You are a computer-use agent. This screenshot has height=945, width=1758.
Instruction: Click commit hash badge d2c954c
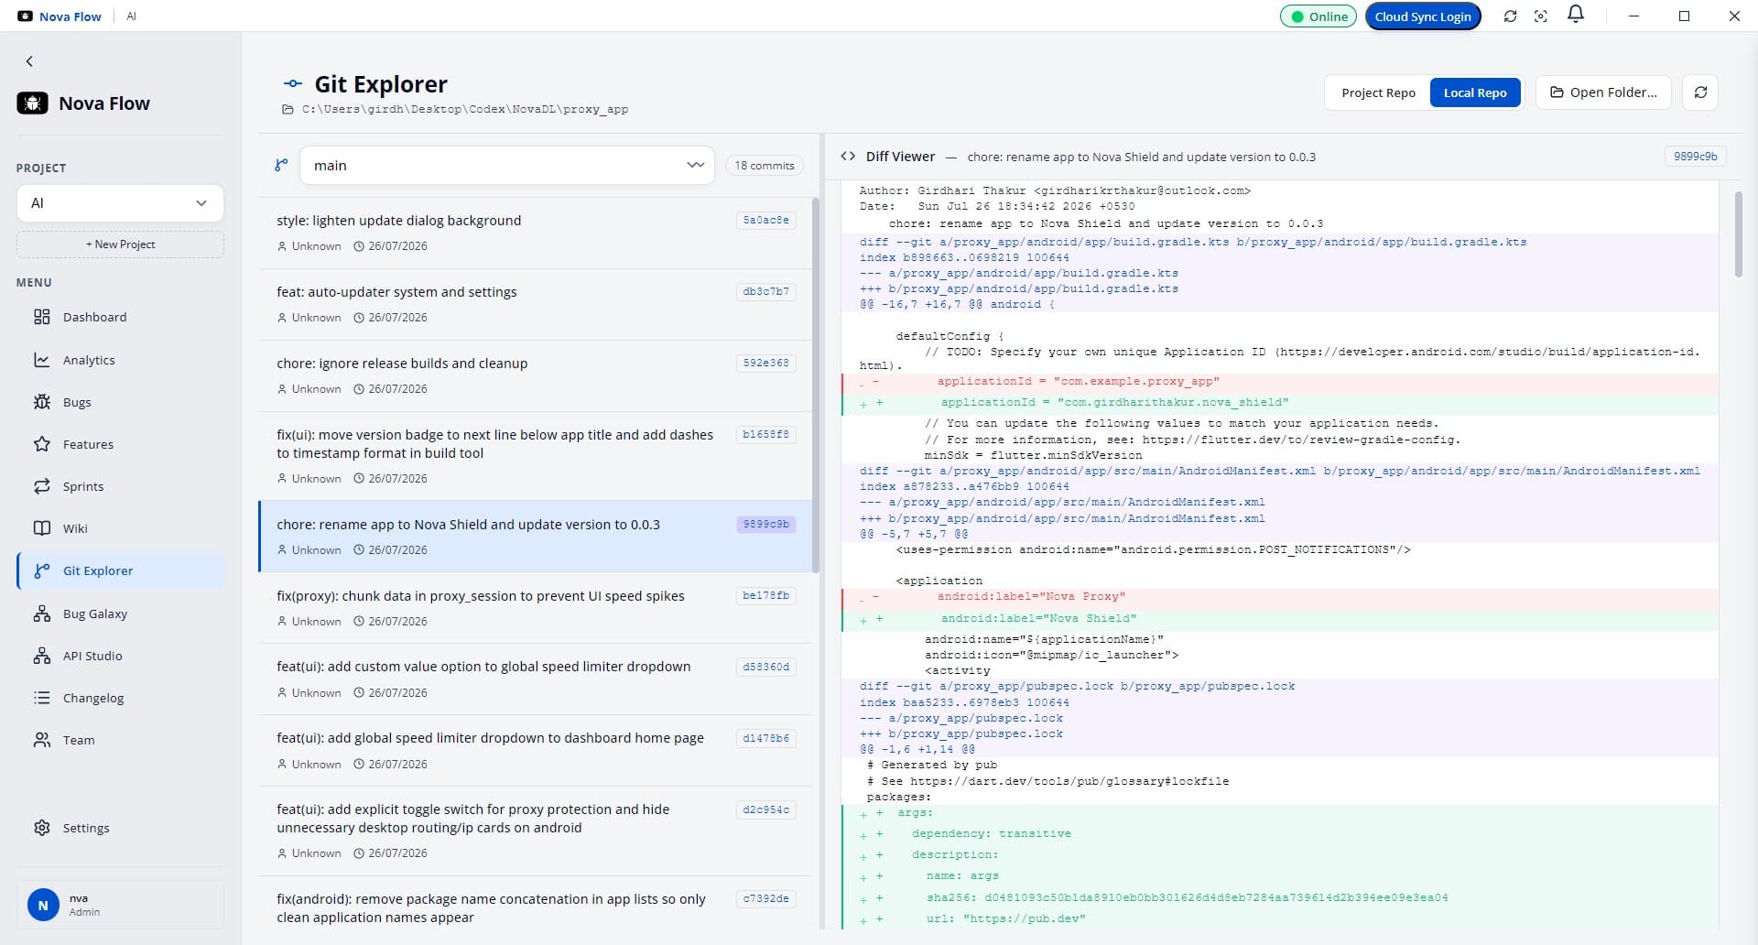tap(765, 809)
